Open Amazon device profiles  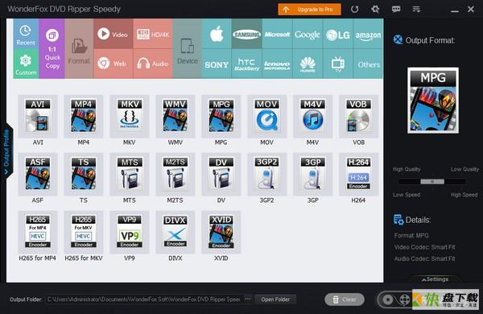point(368,34)
